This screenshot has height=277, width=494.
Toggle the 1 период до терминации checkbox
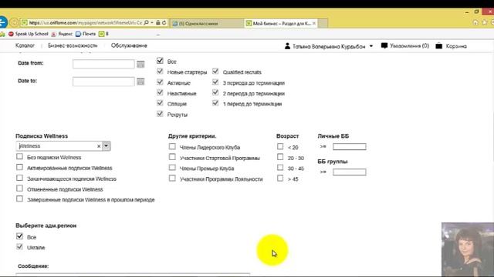tap(215, 102)
